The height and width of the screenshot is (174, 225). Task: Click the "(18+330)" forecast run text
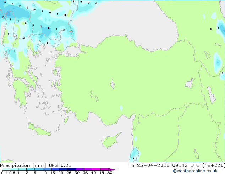214,165
